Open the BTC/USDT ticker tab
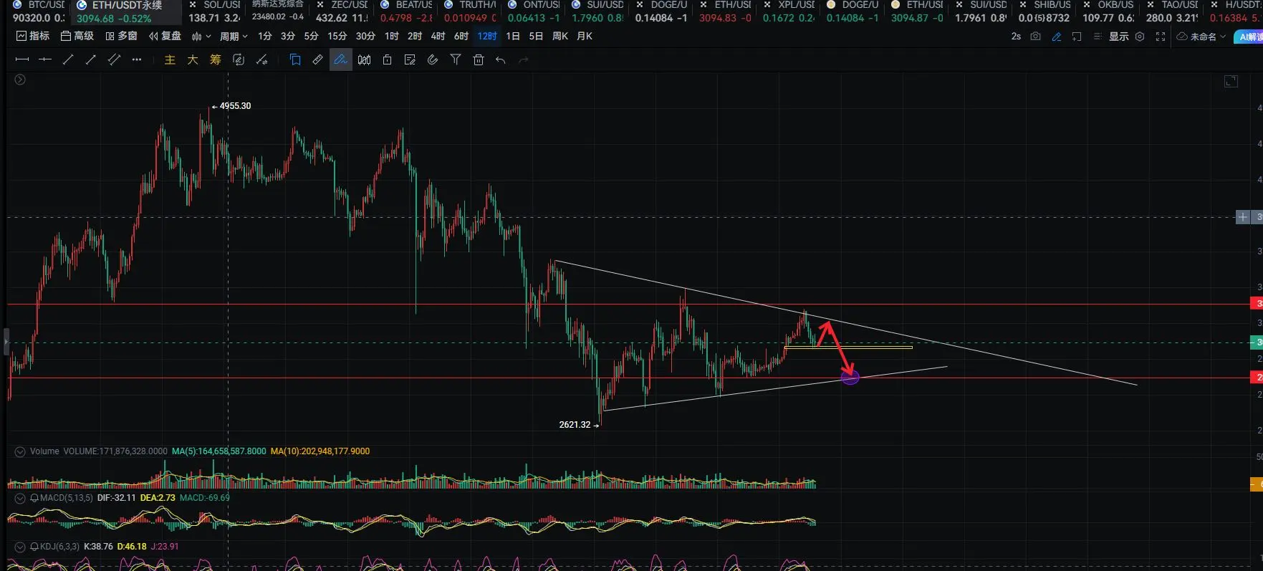The image size is (1263, 571). click(39, 11)
